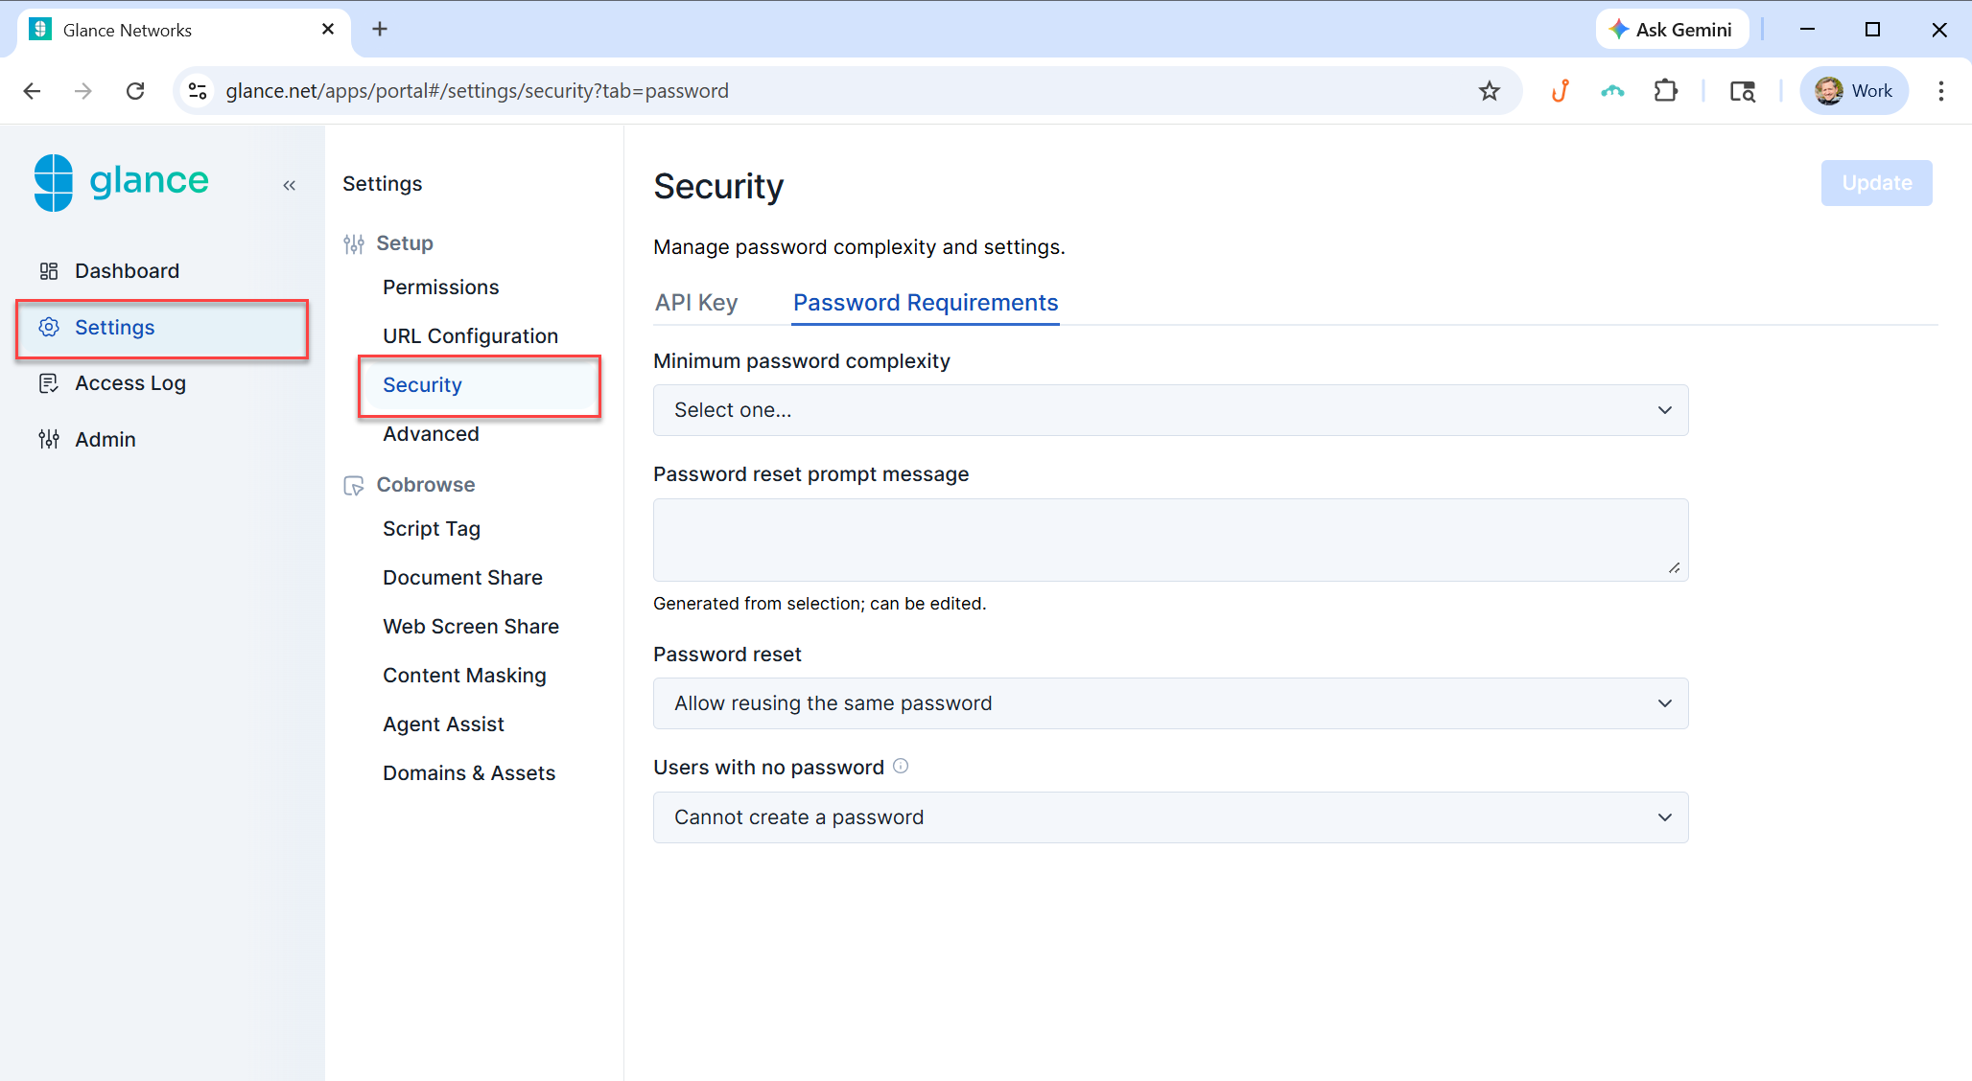Open the Admin section in the sidebar
Viewport: 1972px width, 1081px height.
click(106, 440)
